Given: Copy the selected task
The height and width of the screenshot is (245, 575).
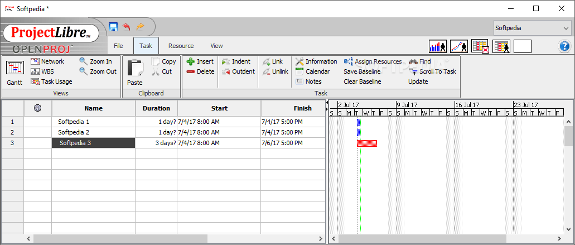Looking at the screenshot, I should pyautogui.click(x=165, y=61).
